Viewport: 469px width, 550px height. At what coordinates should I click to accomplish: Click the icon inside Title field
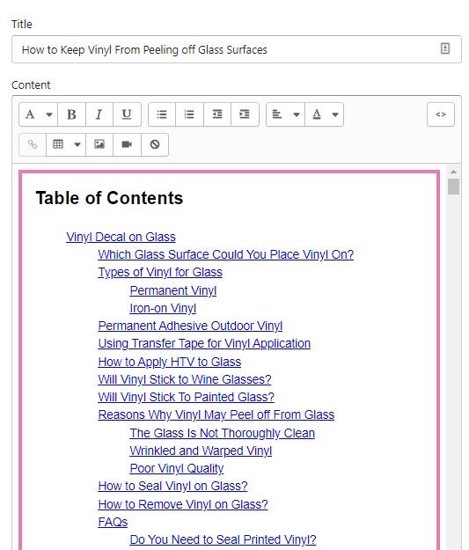pos(444,48)
